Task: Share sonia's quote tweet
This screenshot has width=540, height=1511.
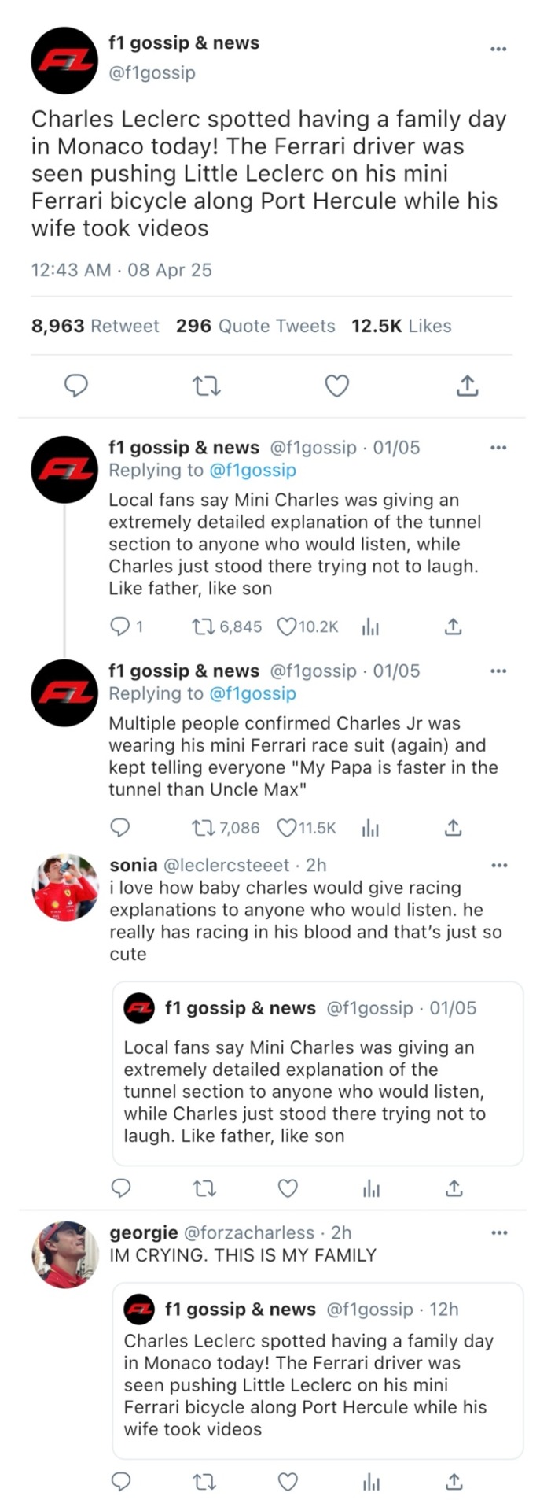Action: coord(454,1188)
